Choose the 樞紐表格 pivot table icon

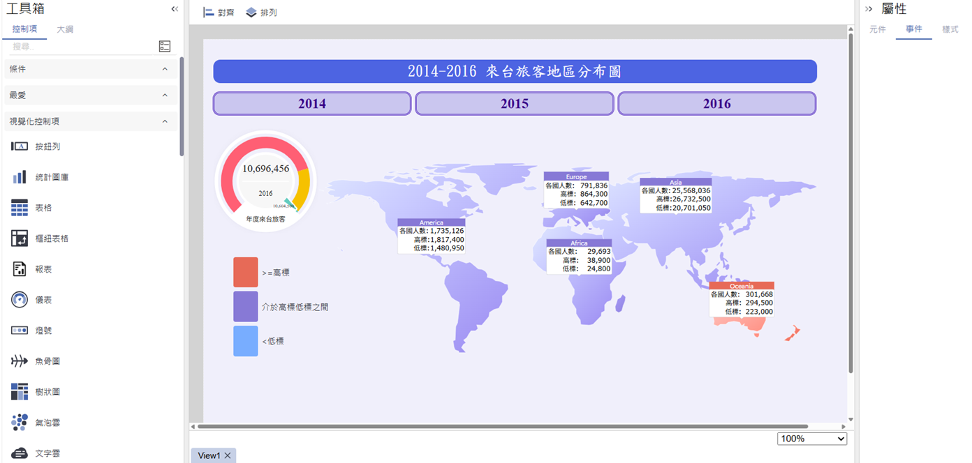coord(20,238)
